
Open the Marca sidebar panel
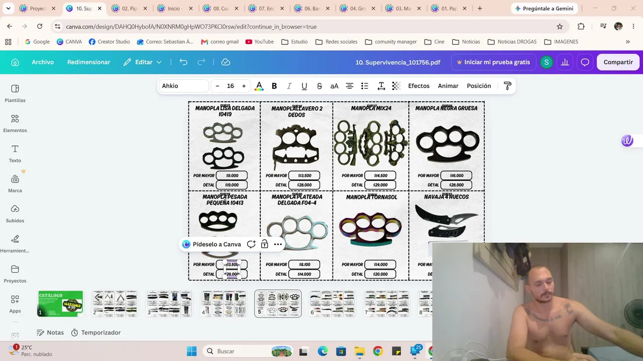(15, 184)
